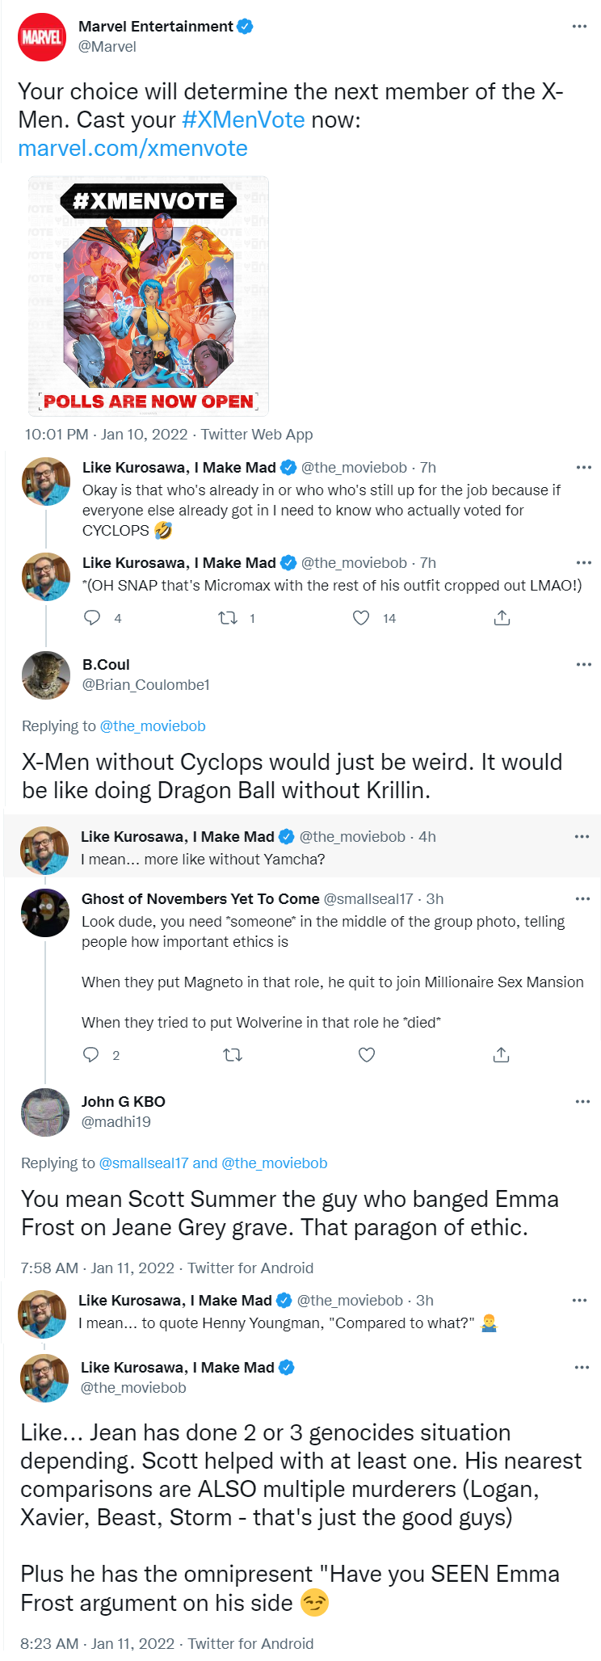Screen dimensions: 601x1661
Task: Reply to Ghost of Novembers tweet
Action: pyautogui.click(x=91, y=1054)
